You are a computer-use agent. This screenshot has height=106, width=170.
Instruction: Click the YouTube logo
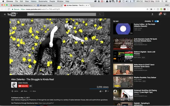[12, 14]
